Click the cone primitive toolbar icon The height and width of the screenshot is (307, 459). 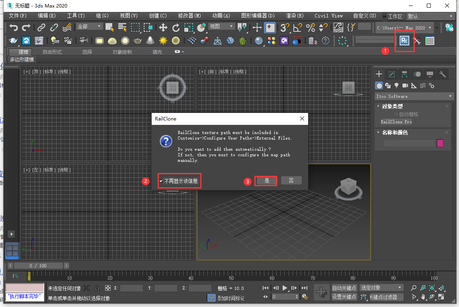pos(150,41)
